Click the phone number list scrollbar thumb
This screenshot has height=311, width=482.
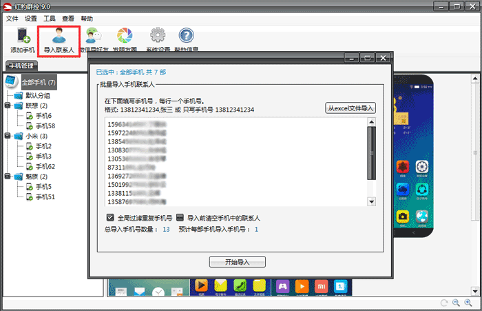(x=371, y=153)
